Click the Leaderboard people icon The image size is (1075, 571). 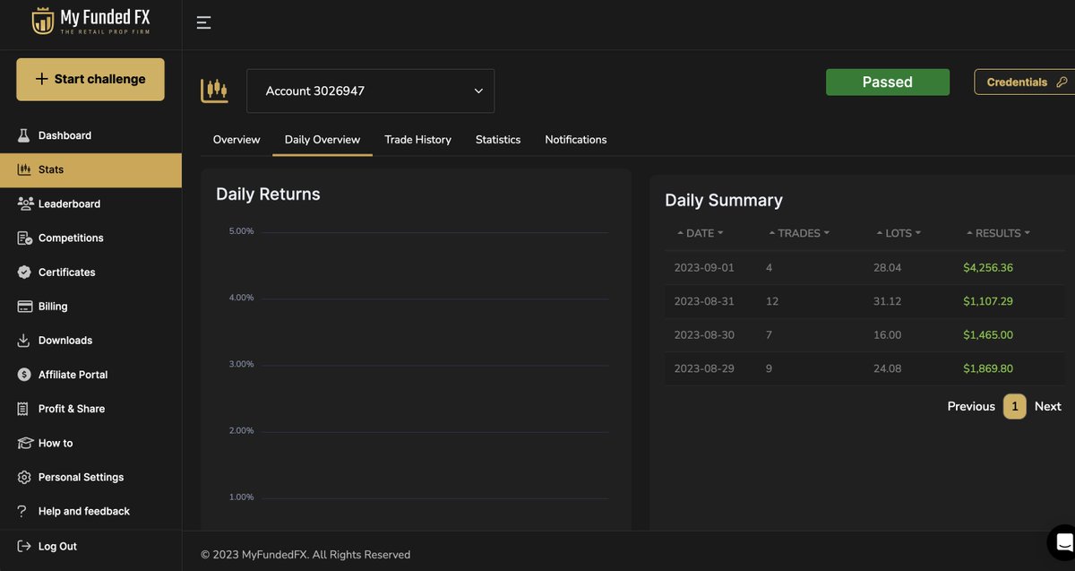(x=25, y=203)
